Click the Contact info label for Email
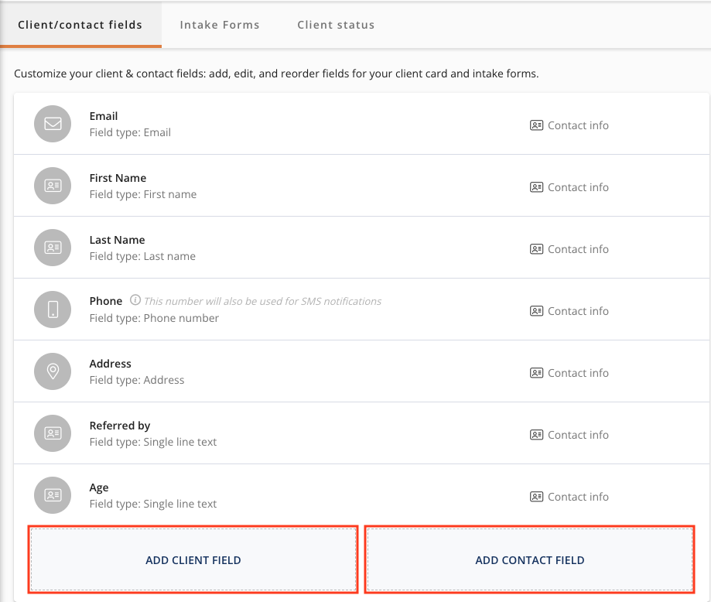711x602 pixels. pyautogui.click(x=578, y=125)
